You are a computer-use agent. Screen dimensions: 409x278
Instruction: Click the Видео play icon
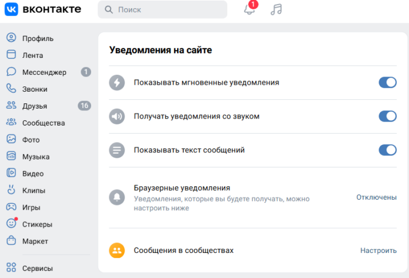coord(11,173)
